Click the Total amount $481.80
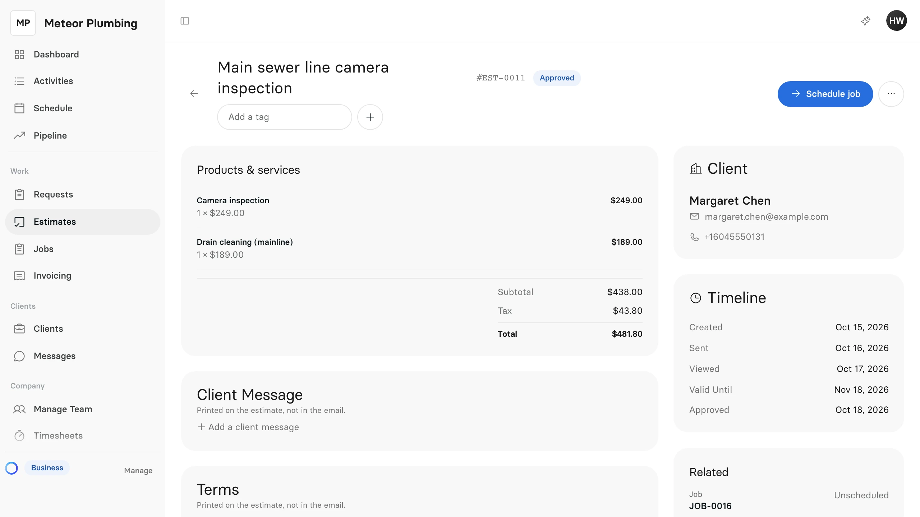The height and width of the screenshot is (517, 920). pyautogui.click(x=627, y=334)
